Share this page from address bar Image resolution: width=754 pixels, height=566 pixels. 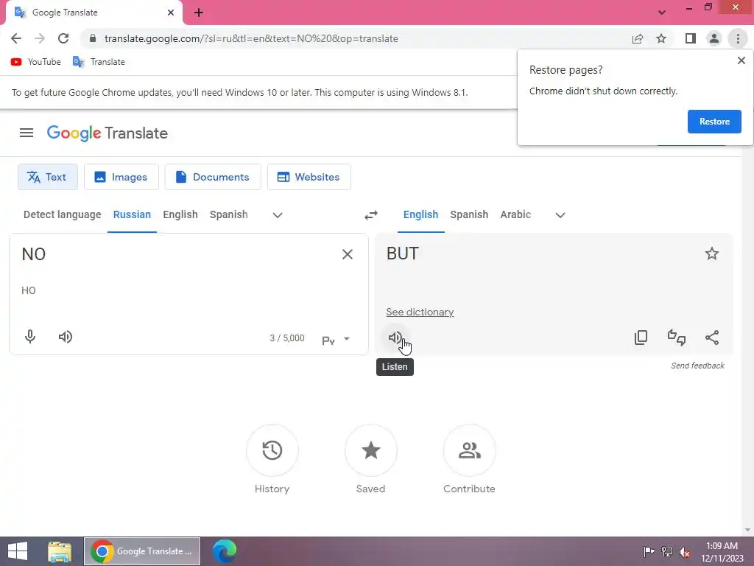point(638,38)
